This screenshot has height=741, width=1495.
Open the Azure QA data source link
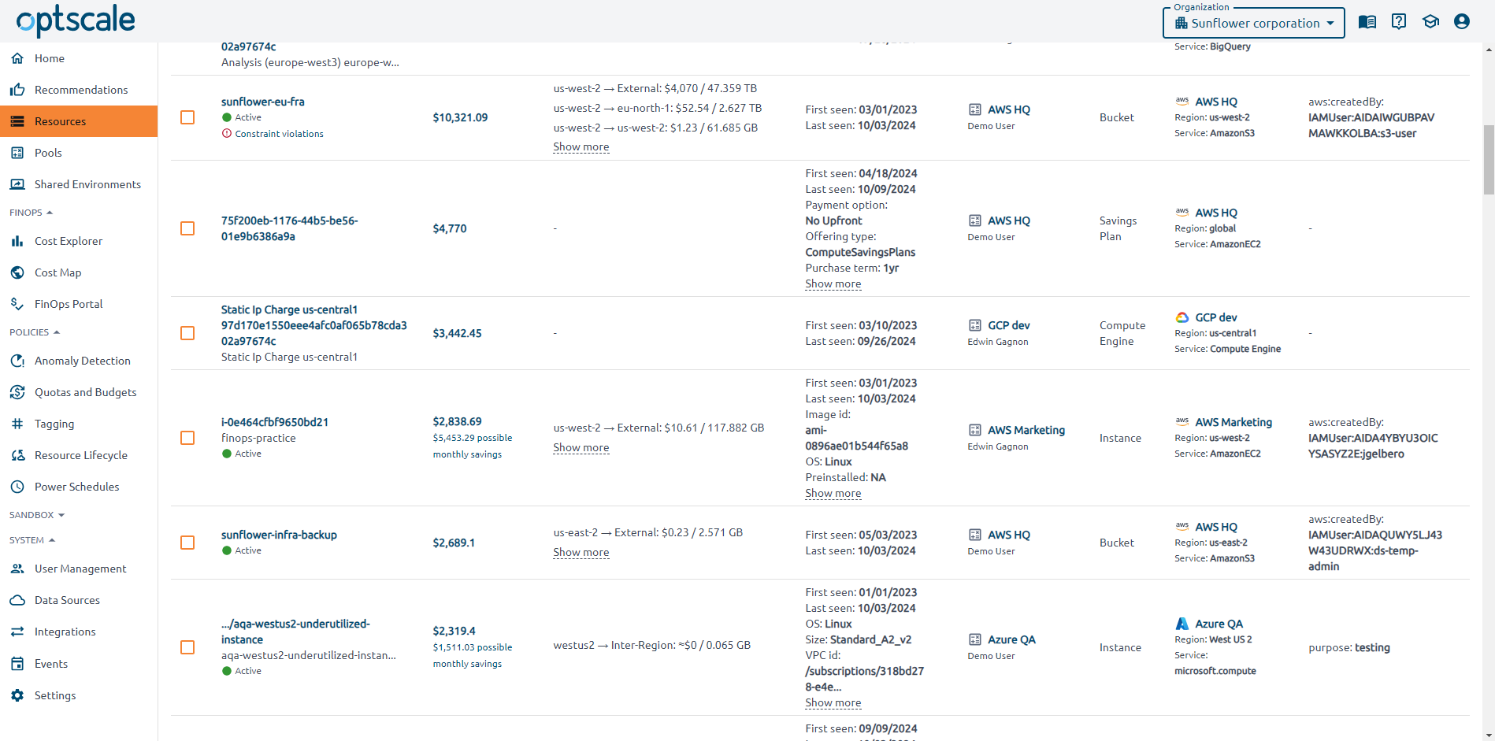point(1219,624)
